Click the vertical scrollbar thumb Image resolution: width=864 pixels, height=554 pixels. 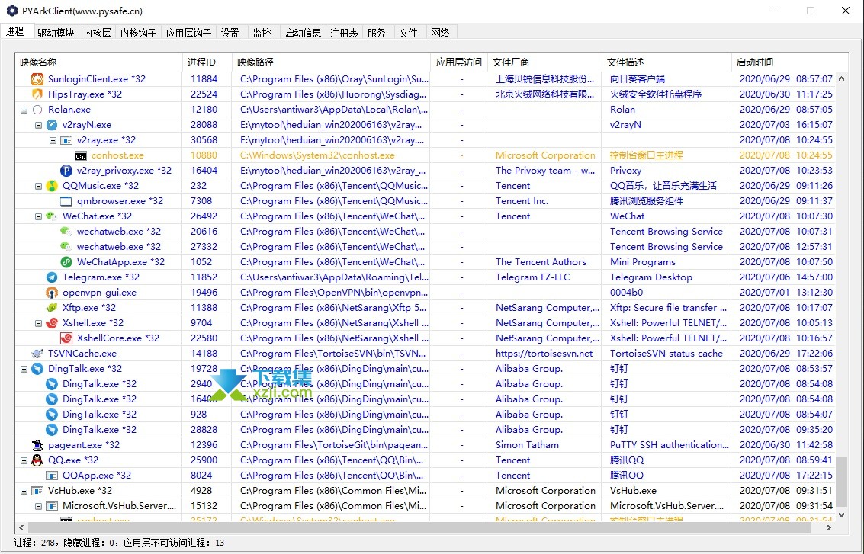[841, 482]
